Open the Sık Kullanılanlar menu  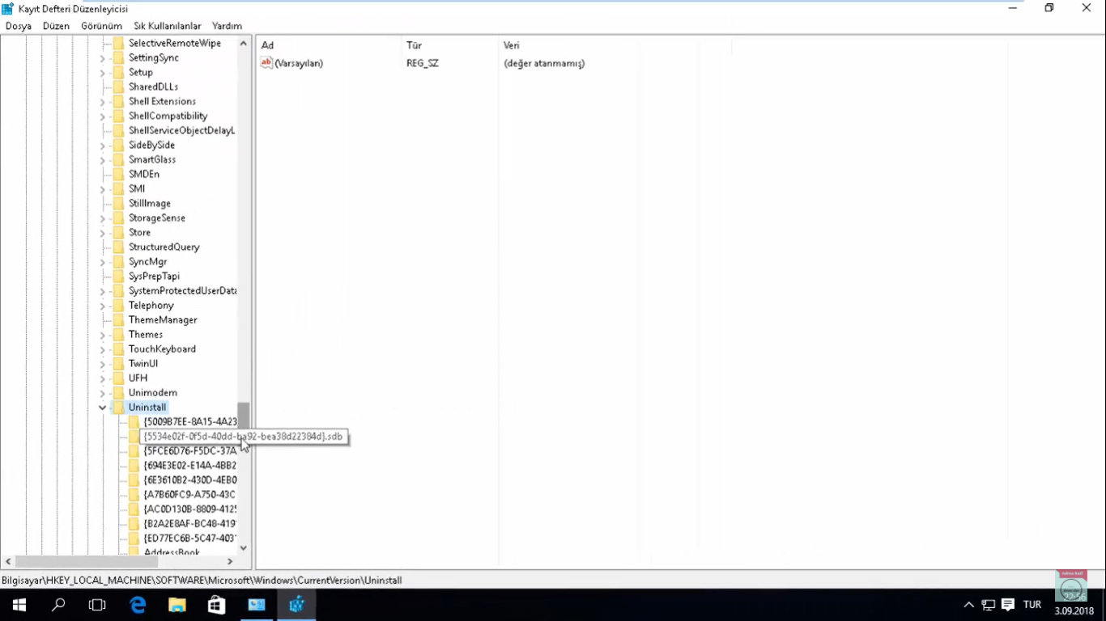pos(168,26)
